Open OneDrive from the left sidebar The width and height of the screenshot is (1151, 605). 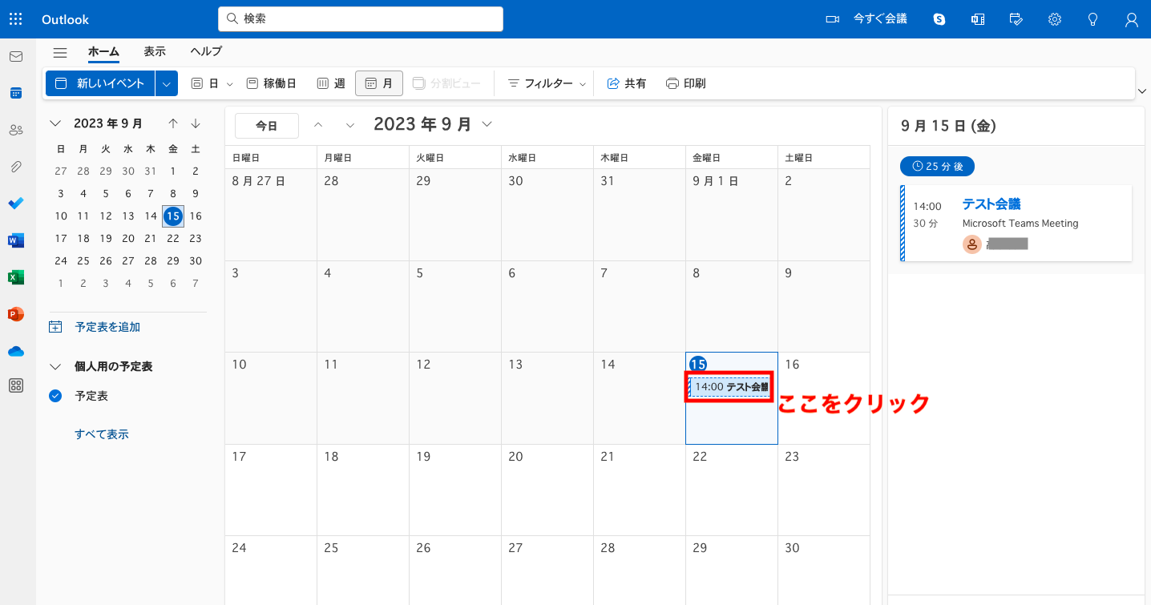15,350
